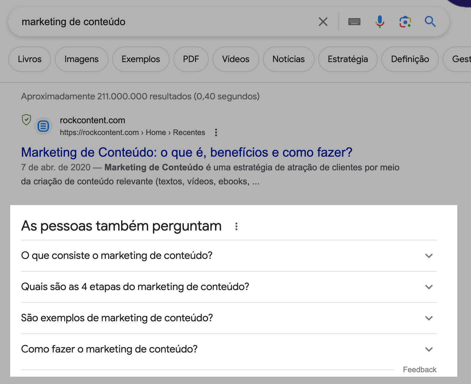Select the Exemplos filter chip
The width and height of the screenshot is (471, 384).
coord(141,59)
